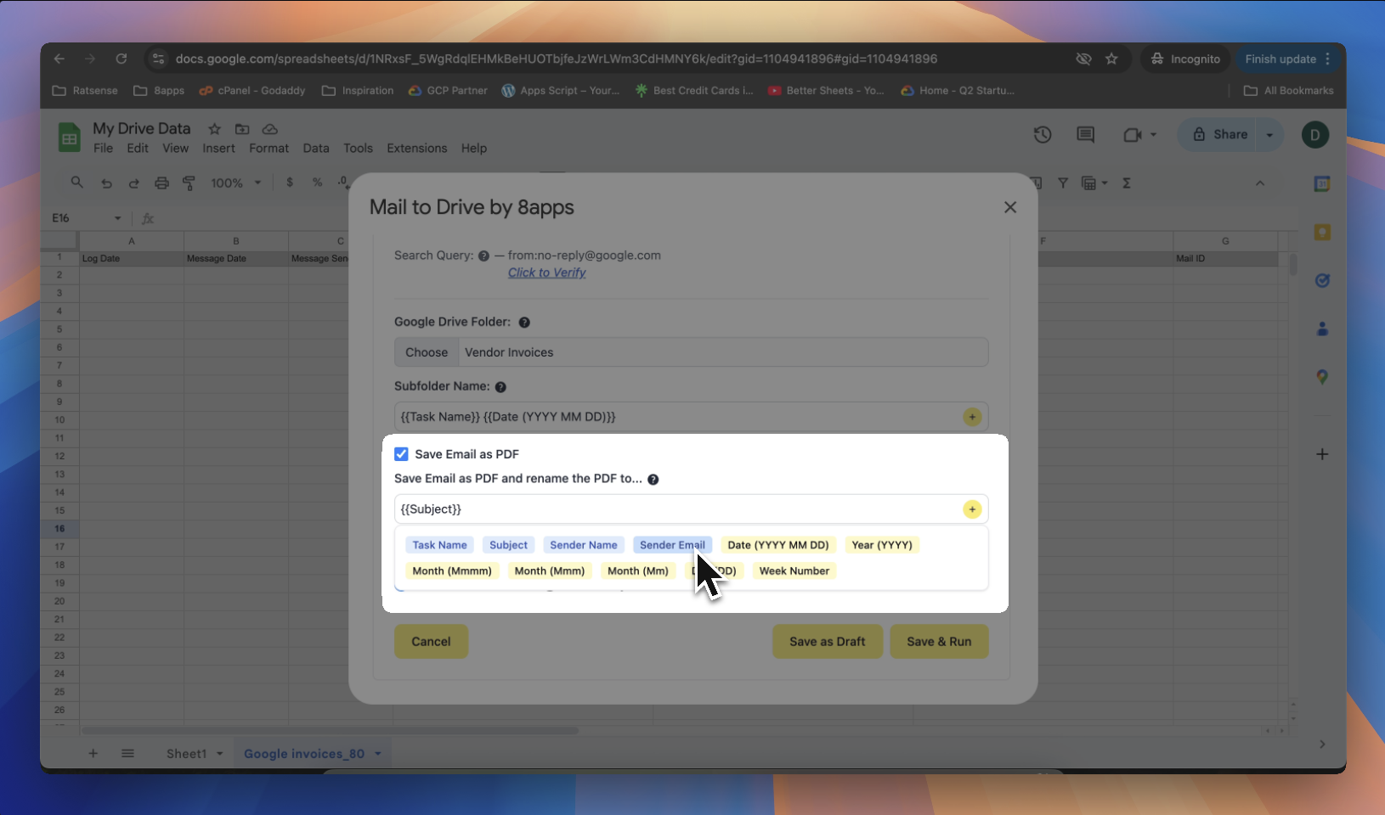Image resolution: width=1385 pixels, height=815 pixels.
Task: Open help icon next to Subfolder Name
Action: (x=500, y=387)
